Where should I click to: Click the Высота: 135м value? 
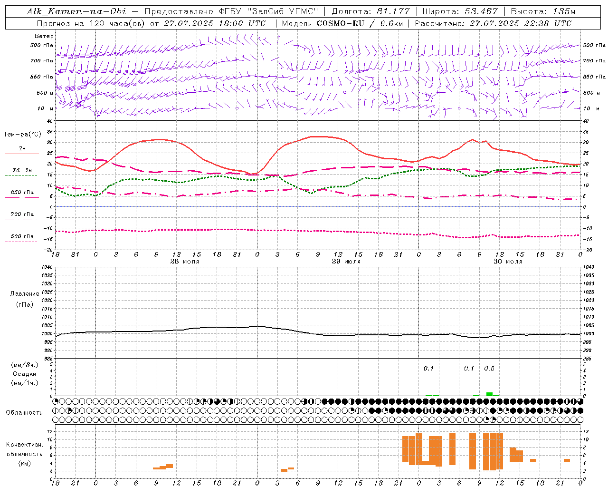(x=542, y=11)
